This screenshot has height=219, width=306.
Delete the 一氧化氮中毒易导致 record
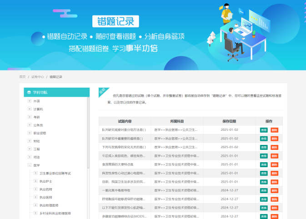[274, 190]
